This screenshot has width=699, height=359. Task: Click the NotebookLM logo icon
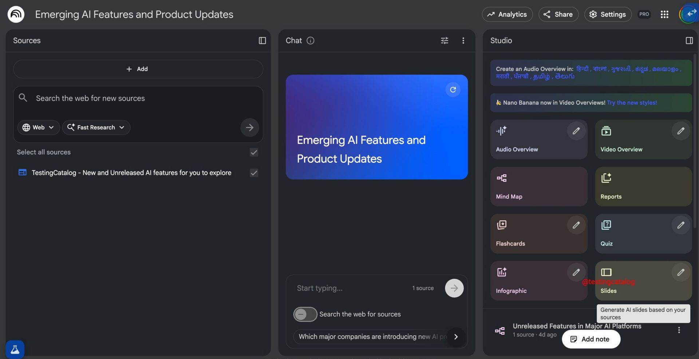point(16,14)
